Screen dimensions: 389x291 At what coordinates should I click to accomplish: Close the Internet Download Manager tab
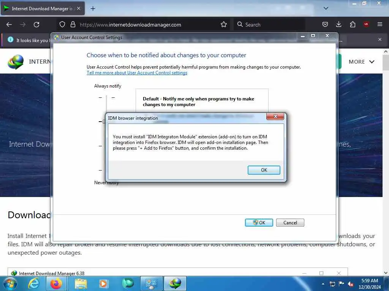pos(78,8)
